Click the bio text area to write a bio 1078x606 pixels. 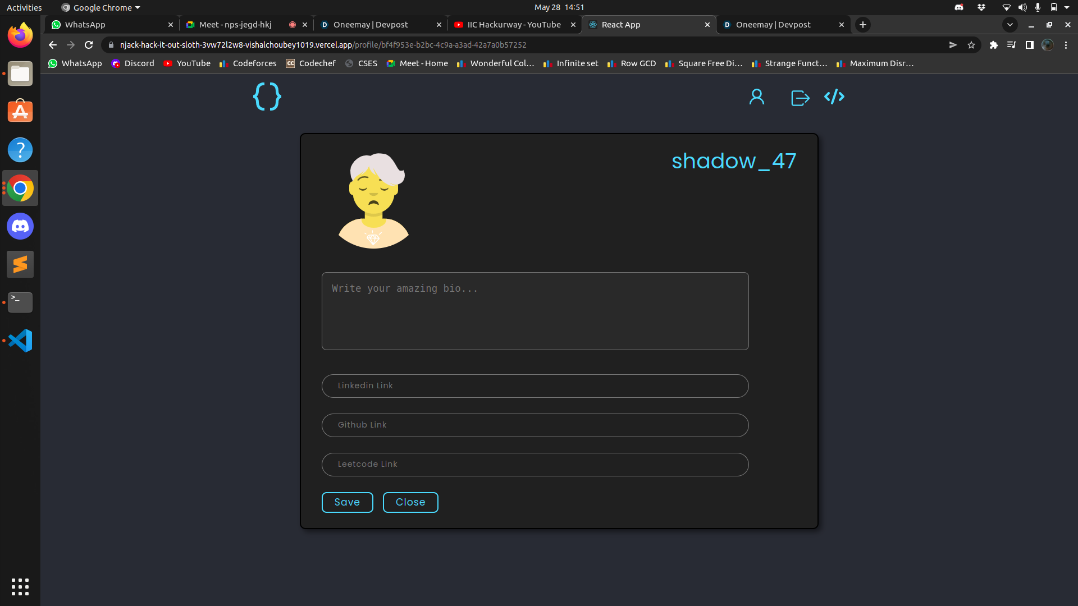535,311
